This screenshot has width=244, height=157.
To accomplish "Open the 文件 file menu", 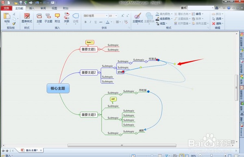I will [x=7, y=8].
